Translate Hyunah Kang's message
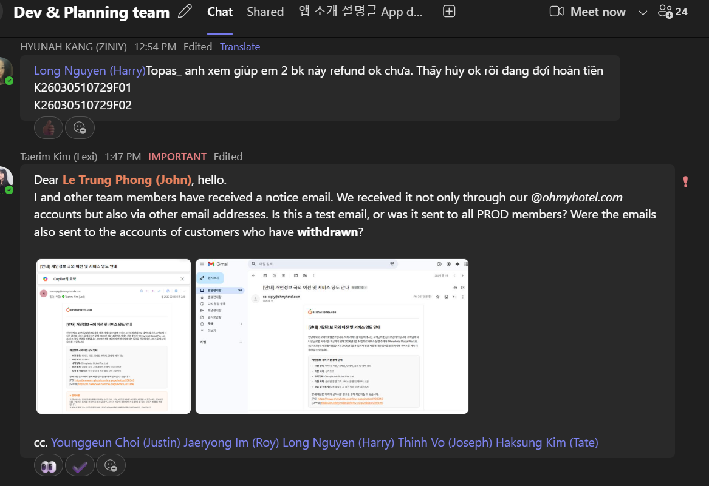The image size is (709, 486). point(239,47)
